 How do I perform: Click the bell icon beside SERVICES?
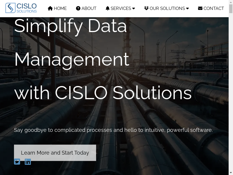(107, 8)
